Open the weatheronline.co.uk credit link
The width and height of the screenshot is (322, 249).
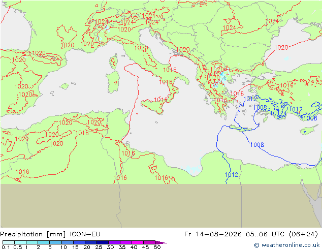(x=287, y=245)
